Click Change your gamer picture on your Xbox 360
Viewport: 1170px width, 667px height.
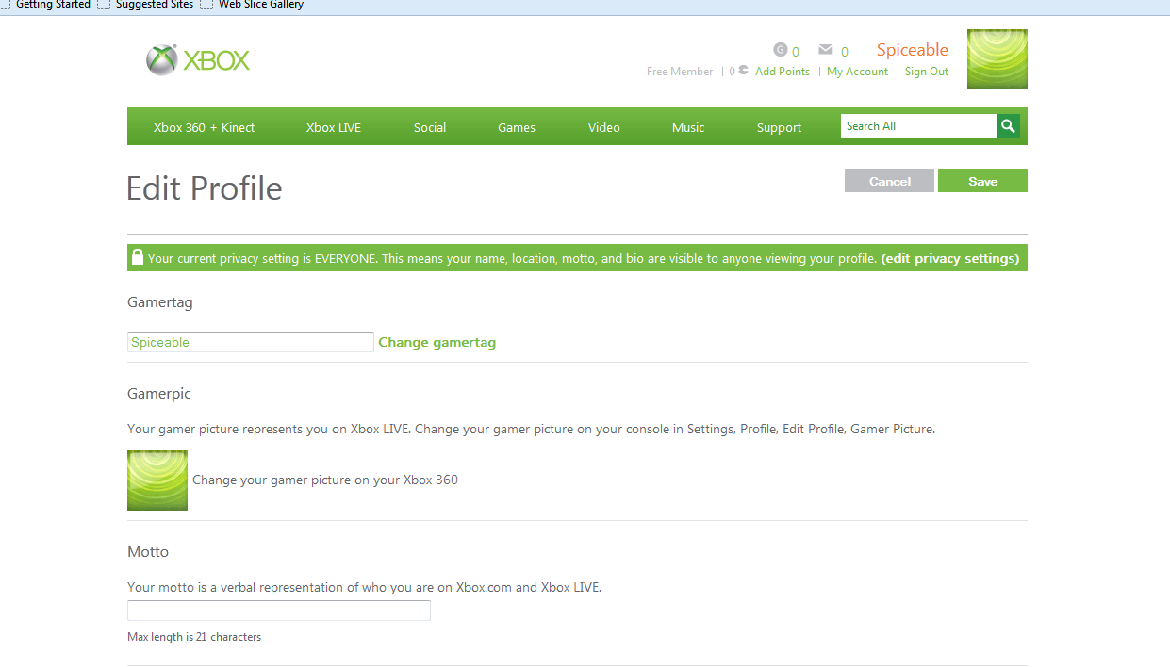point(325,480)
